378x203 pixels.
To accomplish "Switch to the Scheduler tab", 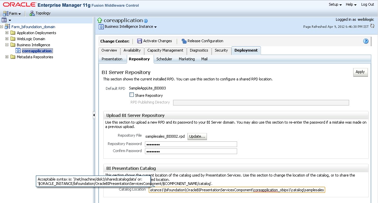I will [164, 59].
